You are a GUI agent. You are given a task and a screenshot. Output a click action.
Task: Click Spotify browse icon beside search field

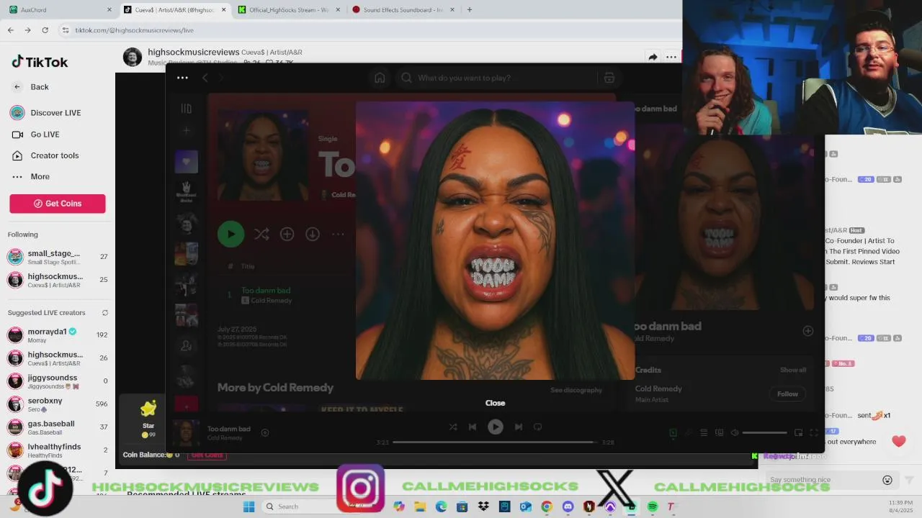pyautogui.click(x=609, y=78)
